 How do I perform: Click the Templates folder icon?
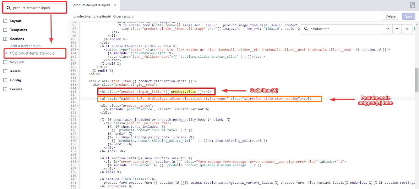coord(5,30)
